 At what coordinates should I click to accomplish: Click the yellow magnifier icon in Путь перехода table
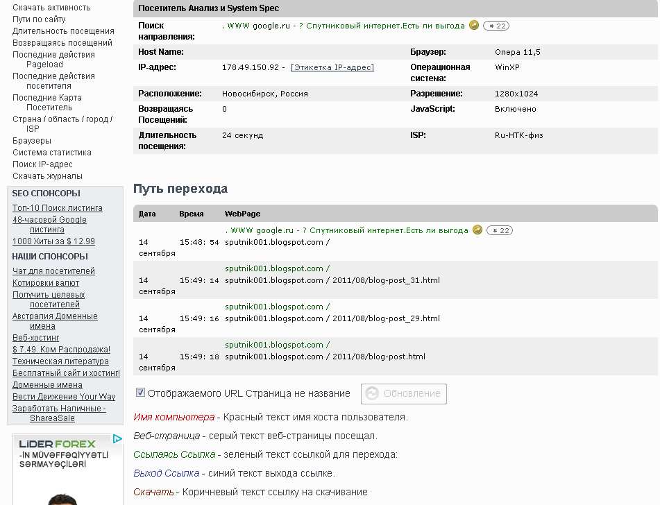[477, 230]
